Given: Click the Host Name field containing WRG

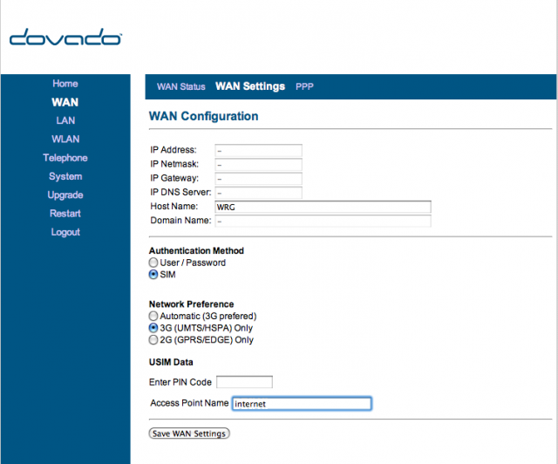Looking at the screenshot, I should pos(323,207).
